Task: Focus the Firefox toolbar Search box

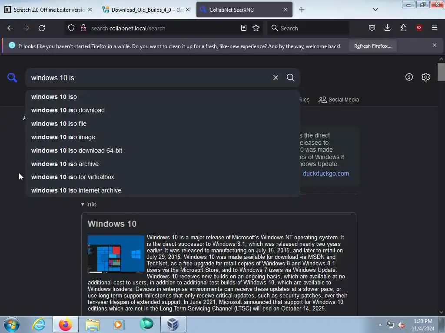Action: pyautogui.click(x=308, y=28)
